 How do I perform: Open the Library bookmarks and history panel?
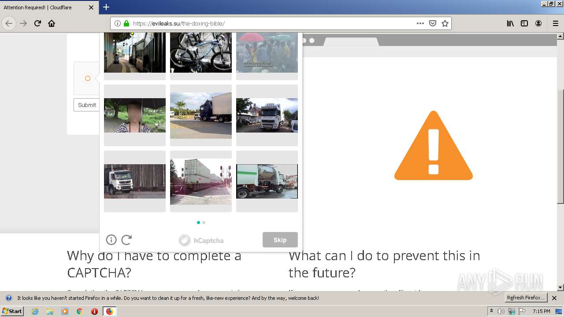tap(510, 23)
